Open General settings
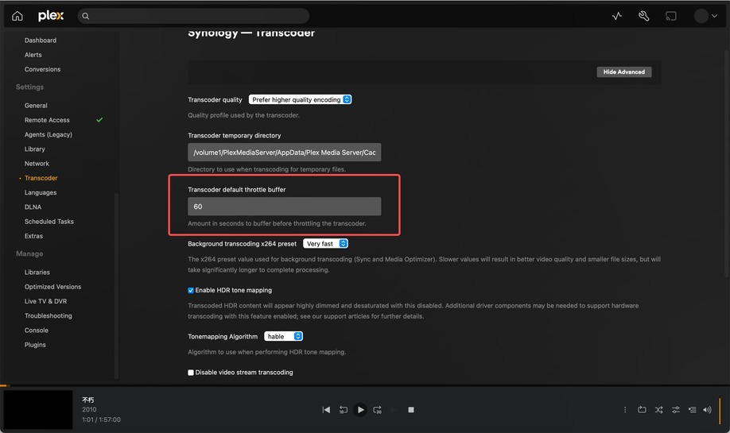Viewport: 730px width, 433px height. [36, 106]
